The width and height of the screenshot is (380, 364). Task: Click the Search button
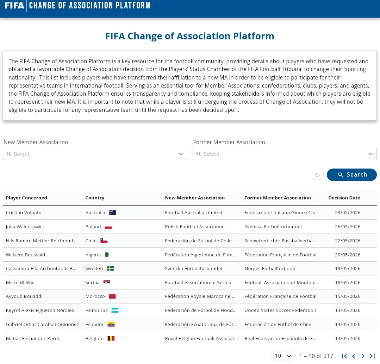[x=351, y=175]
